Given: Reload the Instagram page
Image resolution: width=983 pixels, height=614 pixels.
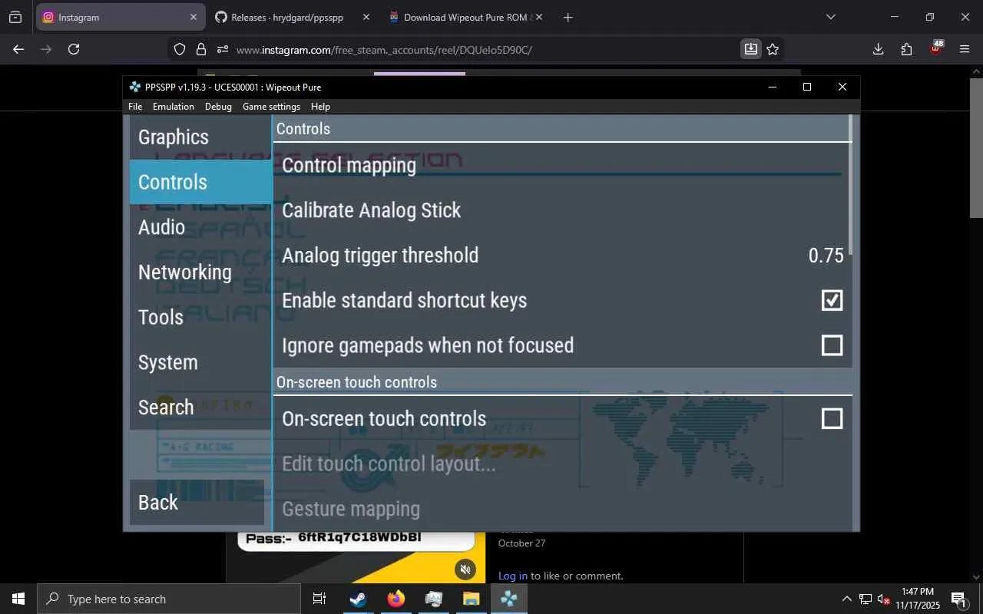Looking at the screenshot, I should (x=74, y=49).
